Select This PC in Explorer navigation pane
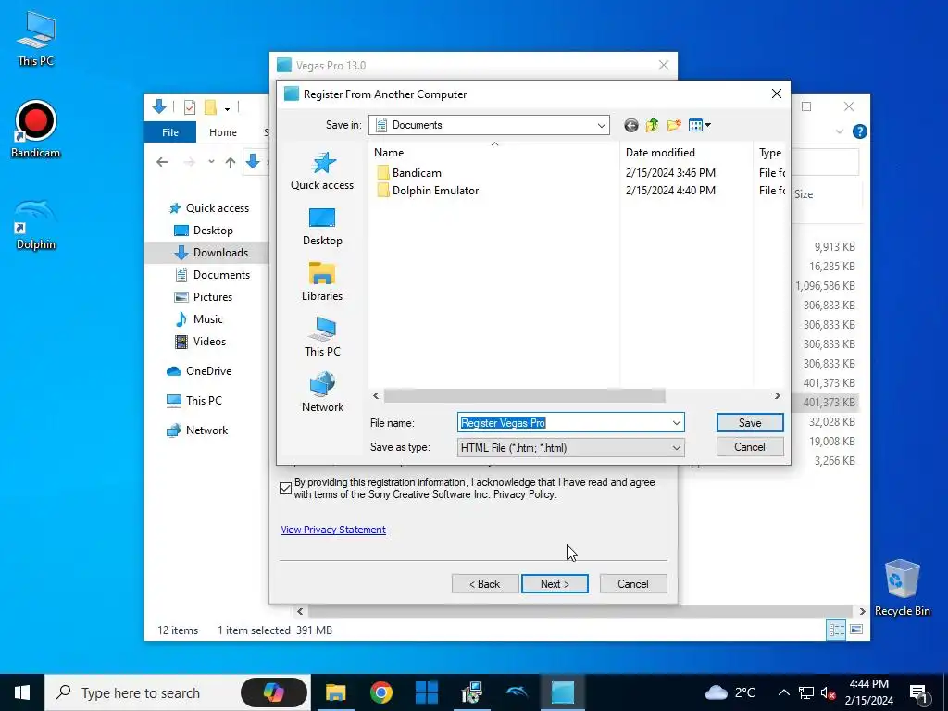 pos(194,401)
